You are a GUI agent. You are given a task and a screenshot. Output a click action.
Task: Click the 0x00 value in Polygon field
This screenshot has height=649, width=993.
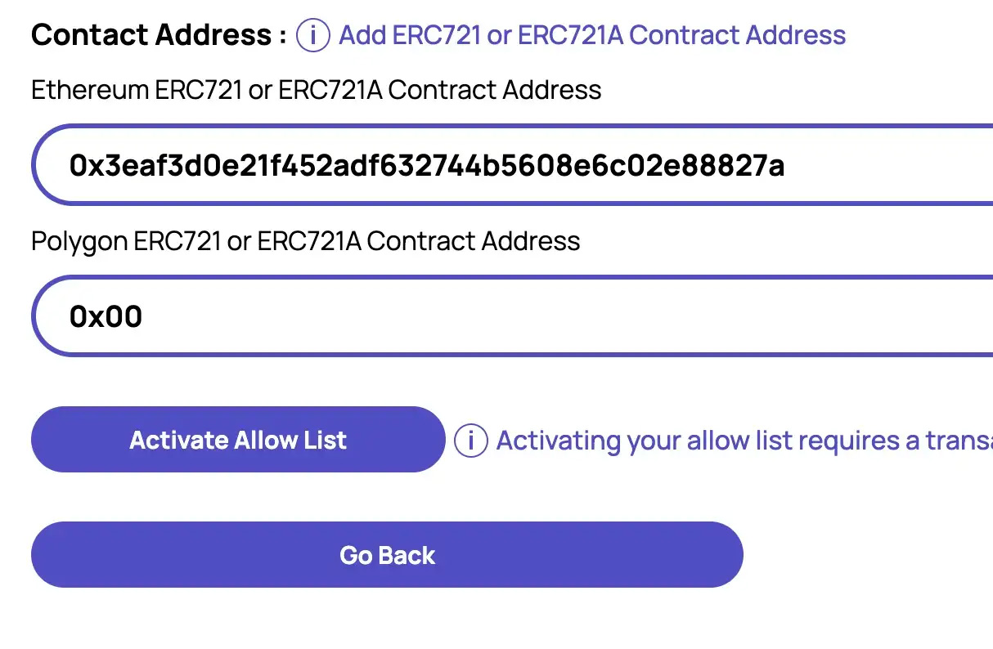pyautogui.click(x=106, y=316)
